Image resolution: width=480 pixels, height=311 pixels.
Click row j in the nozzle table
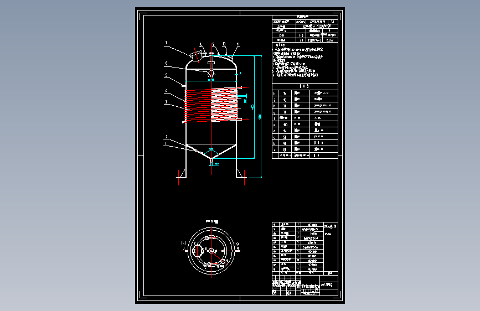pos(305,100)
